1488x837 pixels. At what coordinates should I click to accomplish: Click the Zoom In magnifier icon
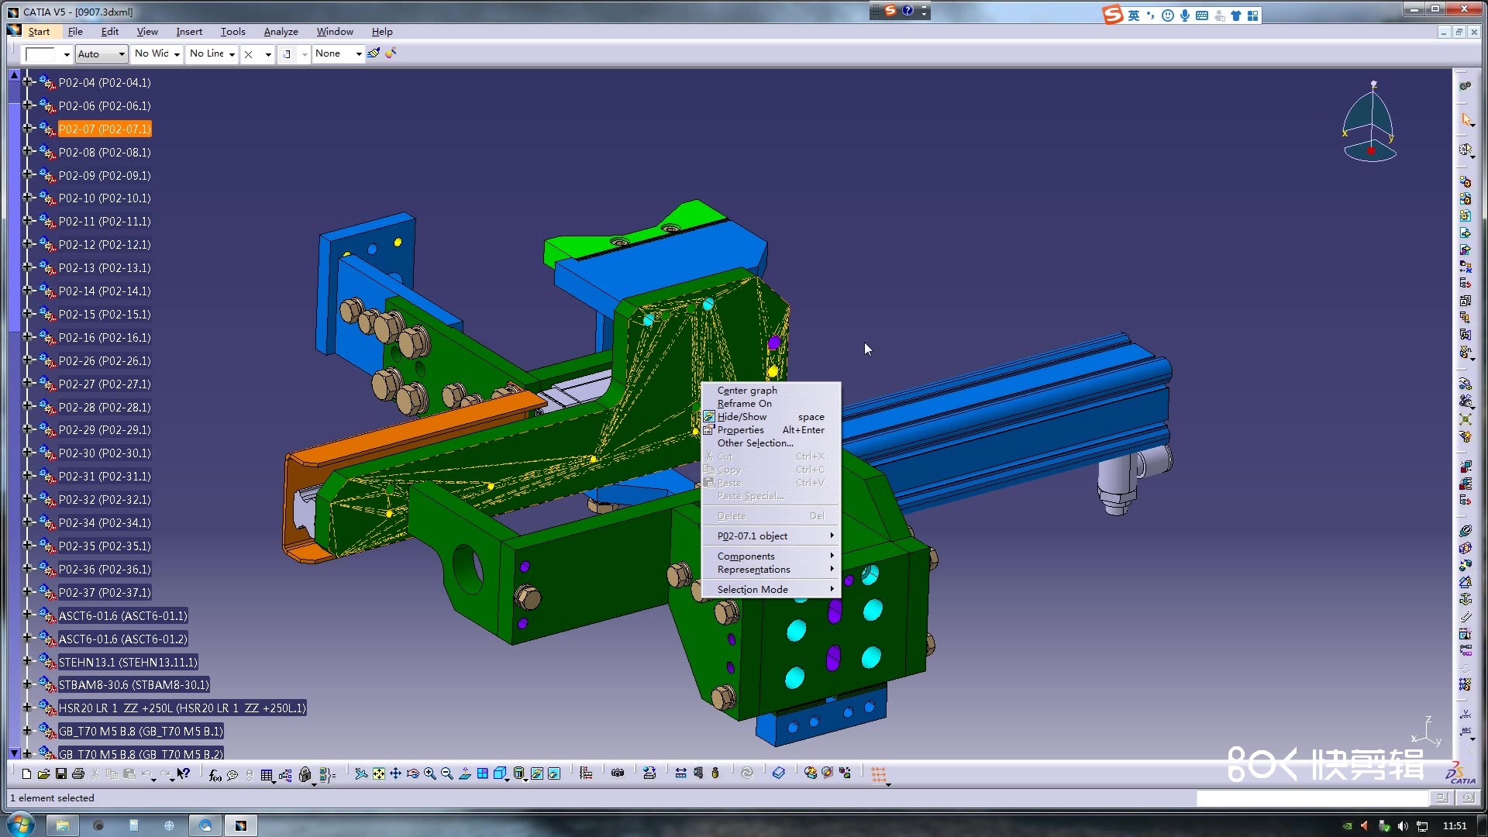pyautogui.click(x=429, y=773)
